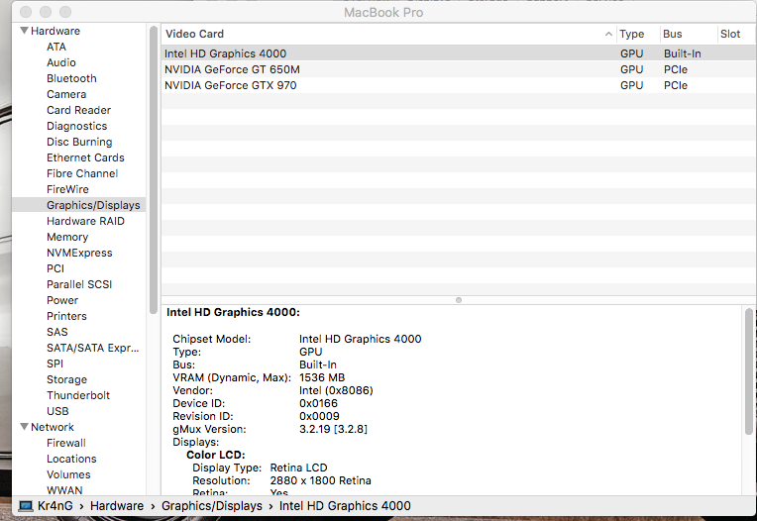Click the Device ID value 0x0166
The height and width of the screenshot is (521, 757).
click(x=318, y=403)
